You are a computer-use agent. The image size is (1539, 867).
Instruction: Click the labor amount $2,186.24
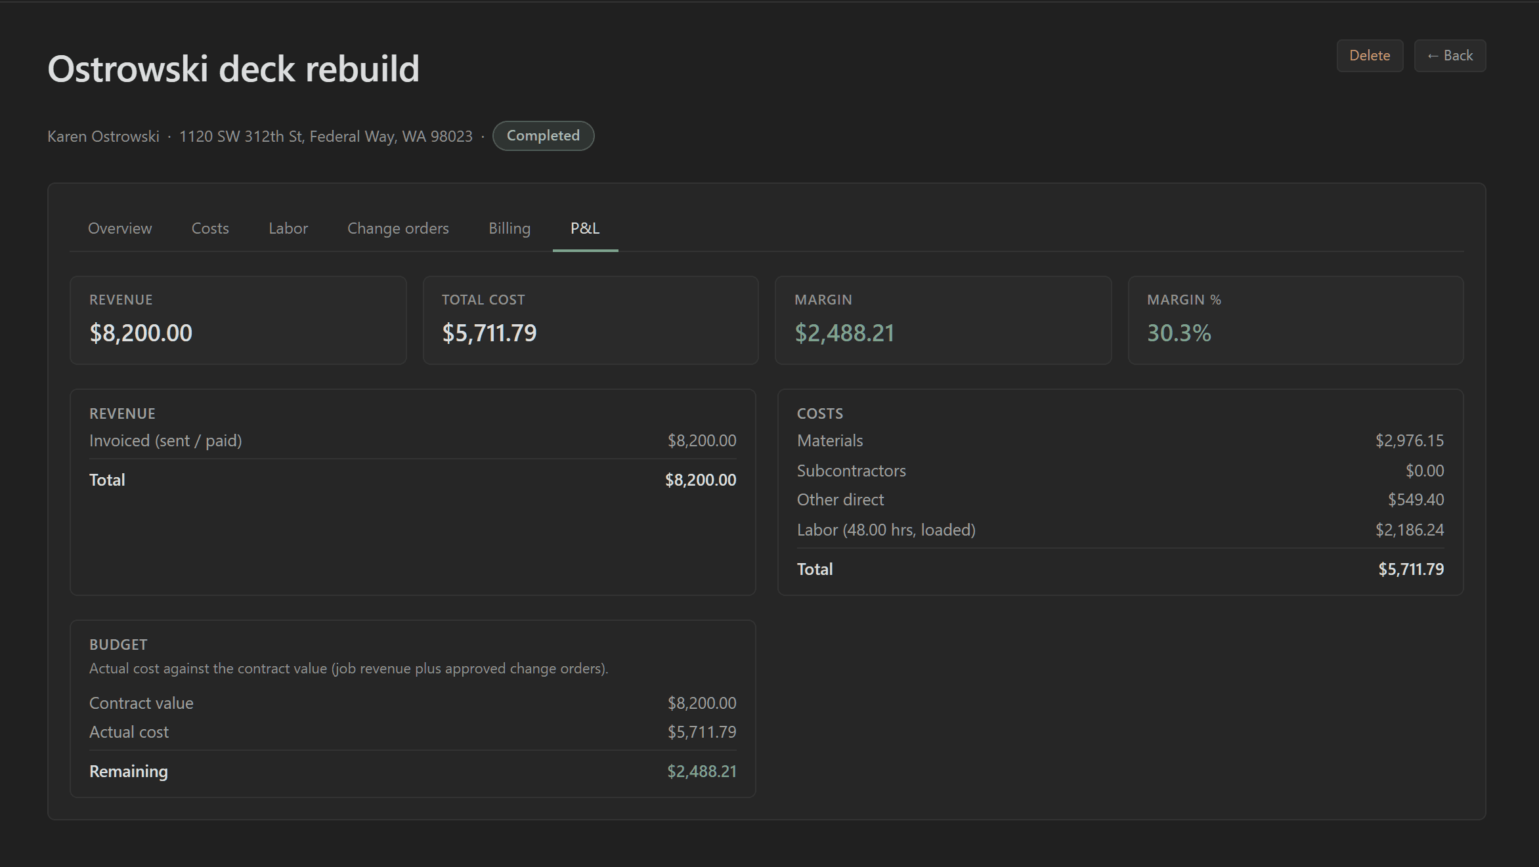tap(1410, 530)
